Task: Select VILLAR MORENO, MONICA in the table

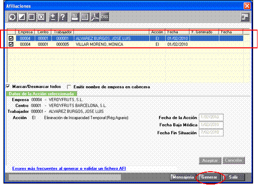Action: (99, 44)
